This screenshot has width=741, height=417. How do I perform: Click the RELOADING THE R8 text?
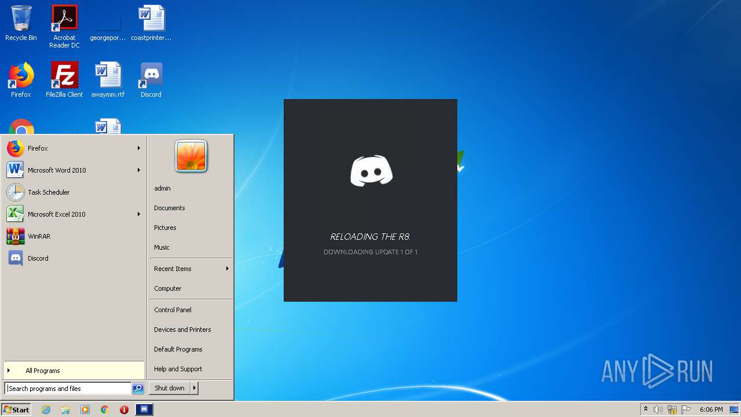[x=370, y=236]
